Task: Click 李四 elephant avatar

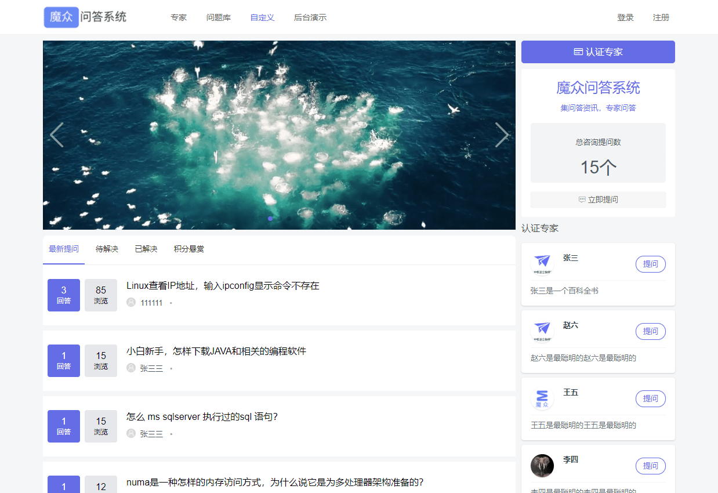Action: [542, 466]
